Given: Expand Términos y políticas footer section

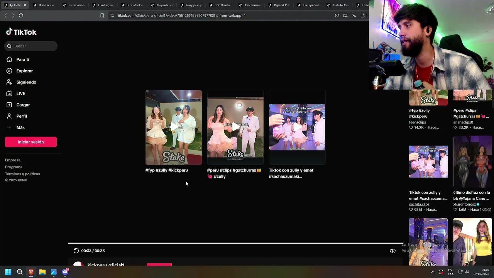Looking at the screenshot, I should click(x=22, y=174).
